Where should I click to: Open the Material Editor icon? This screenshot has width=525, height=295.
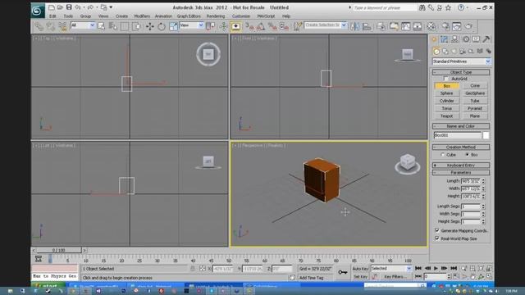[x=431, y=26]
